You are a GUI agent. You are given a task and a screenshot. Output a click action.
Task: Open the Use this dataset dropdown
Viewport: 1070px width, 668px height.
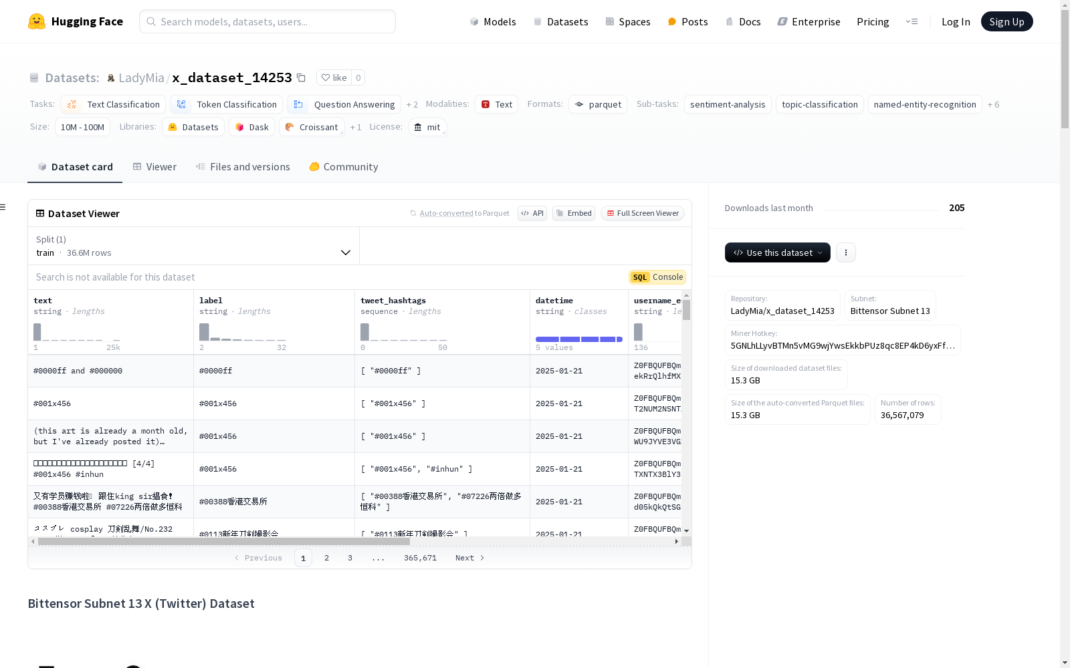(x=778, y=253)
